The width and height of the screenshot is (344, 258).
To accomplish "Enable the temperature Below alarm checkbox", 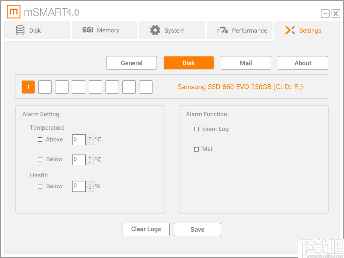I will [x=40, y=160].
